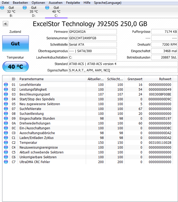
Task: Click status icon of Suchzeitleistung row
Action: 6,113
